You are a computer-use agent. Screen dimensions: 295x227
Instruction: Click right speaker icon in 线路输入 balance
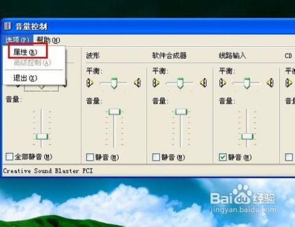[270, 82]
